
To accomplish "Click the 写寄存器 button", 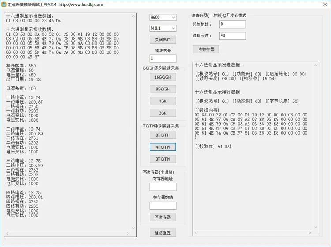I will [x=163, y=217].
